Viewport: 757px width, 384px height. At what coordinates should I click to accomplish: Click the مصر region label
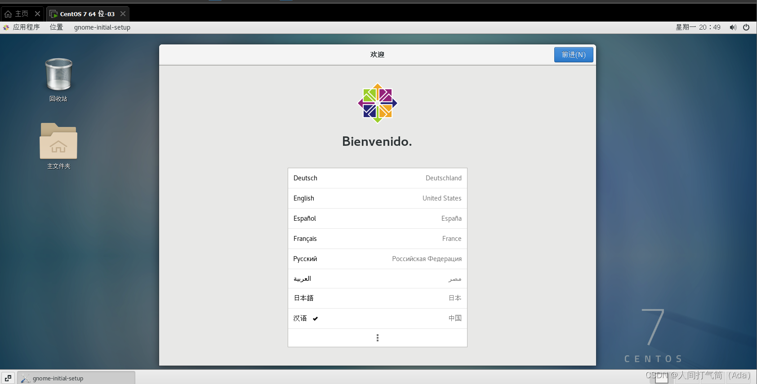(x=455, y=279)
